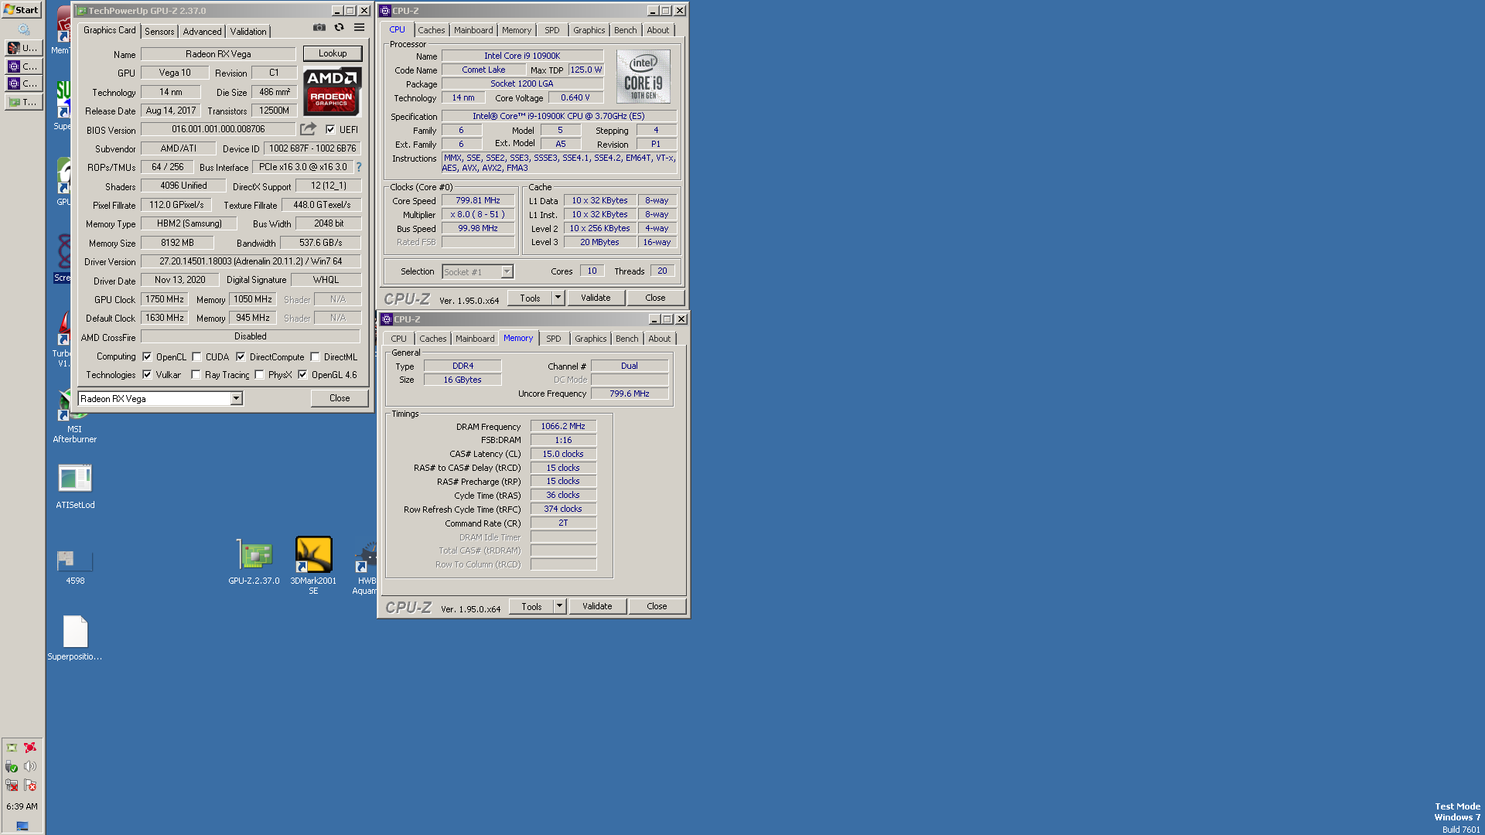The image size is (1485, 835).
Task: Click the DRAM Frequency 1066.2 MHz value
Action: (563, 426)
